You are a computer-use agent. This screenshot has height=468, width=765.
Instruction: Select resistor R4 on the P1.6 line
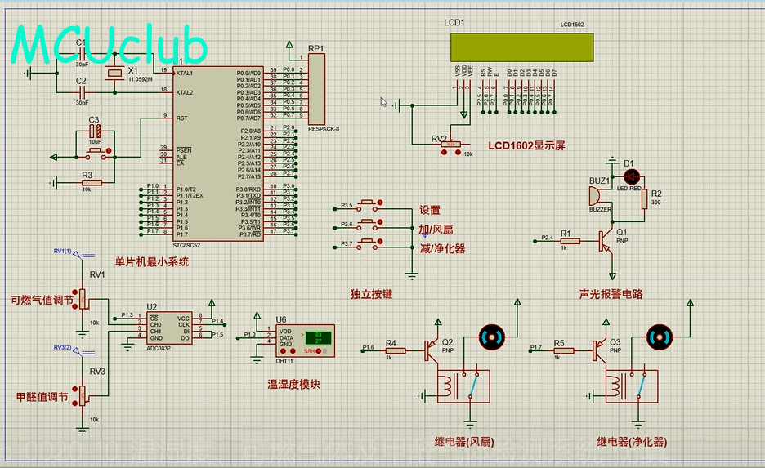tap(396, 350)
